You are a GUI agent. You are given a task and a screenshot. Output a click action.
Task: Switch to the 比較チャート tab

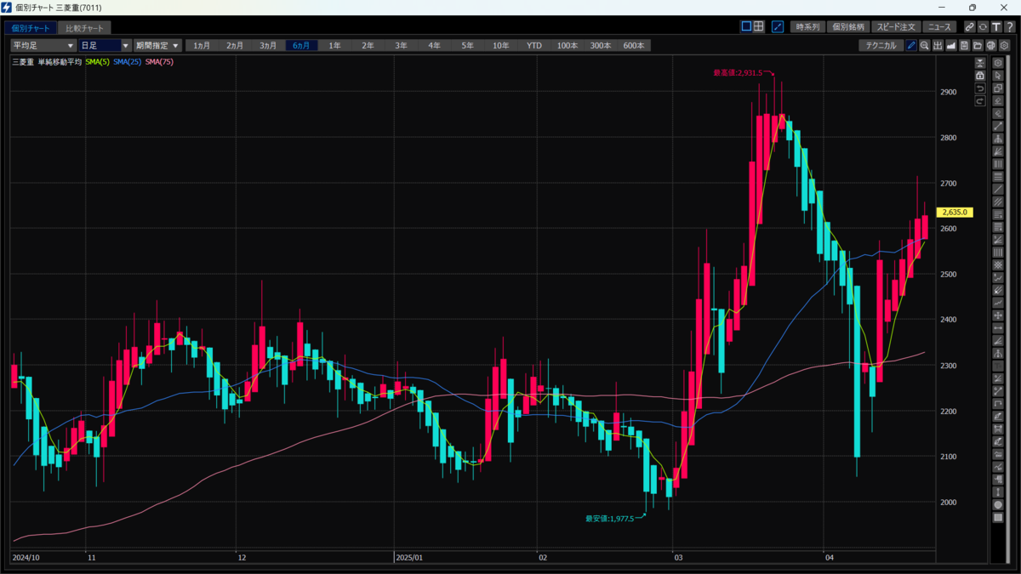pyautogui.click(x=84, y=28)
